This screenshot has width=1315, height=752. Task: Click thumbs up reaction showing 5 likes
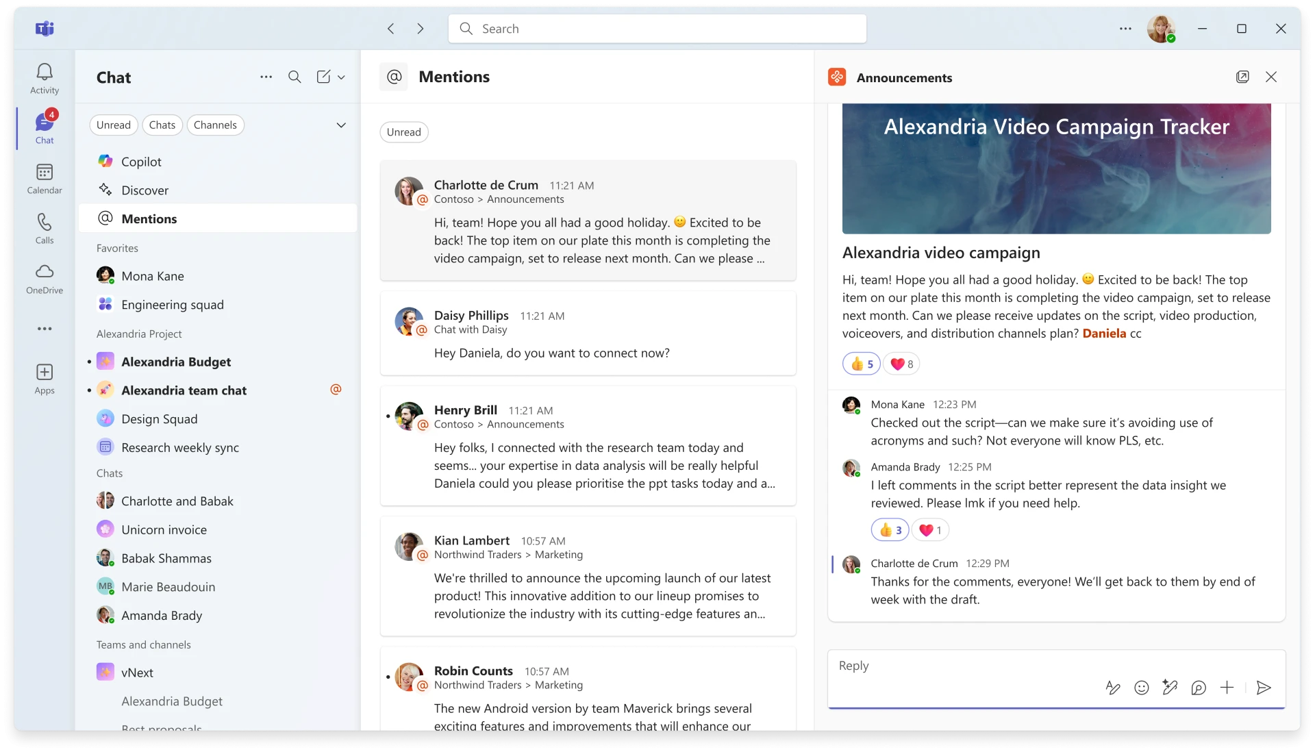pos(862,363)
